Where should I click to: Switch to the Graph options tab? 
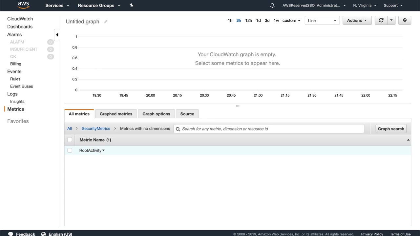[156, 114]
